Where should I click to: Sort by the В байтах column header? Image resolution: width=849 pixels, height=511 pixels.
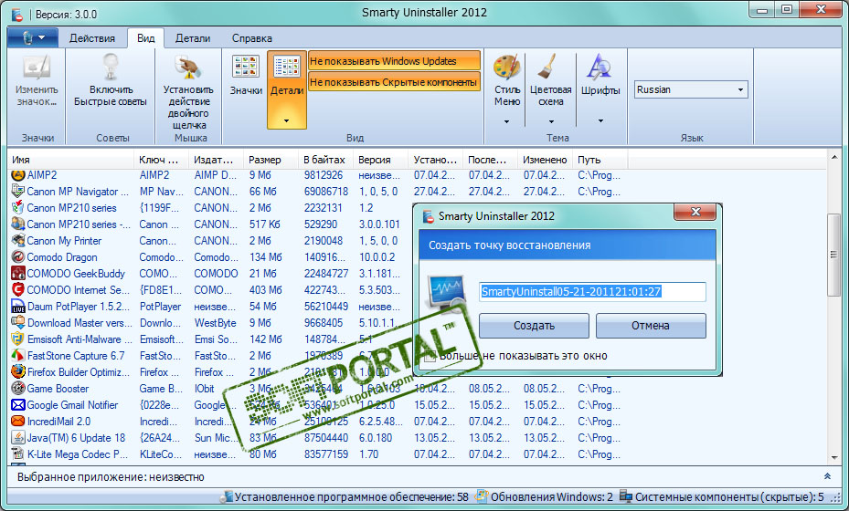click(325, 160)
